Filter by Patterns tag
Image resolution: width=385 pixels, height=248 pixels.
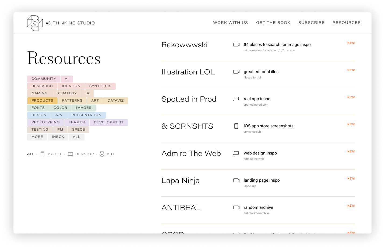[x=72, y=100]
